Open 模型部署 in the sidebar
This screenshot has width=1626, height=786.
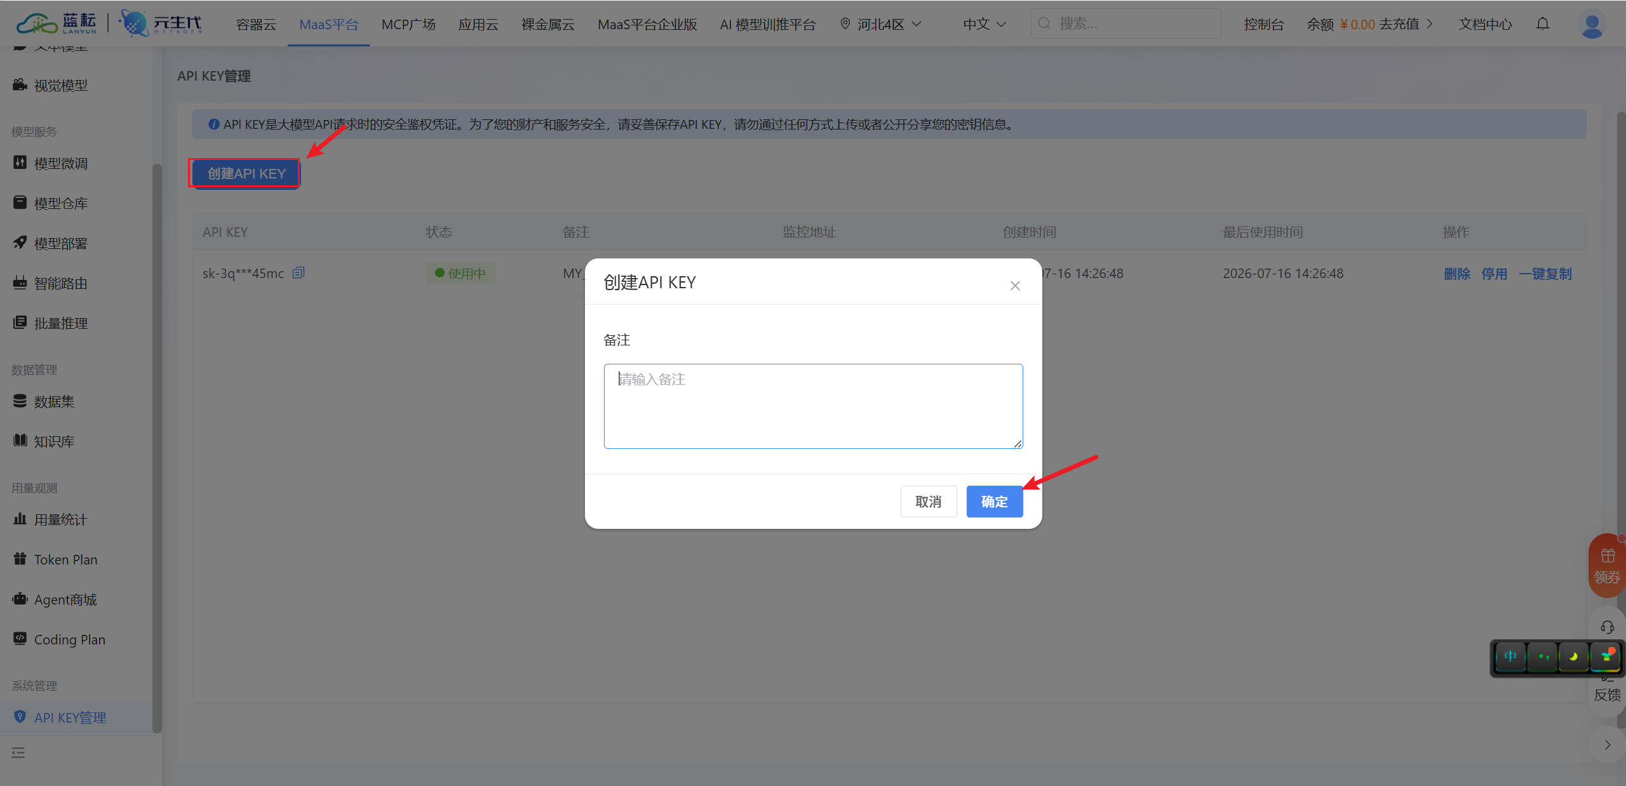tap(76, 243)
